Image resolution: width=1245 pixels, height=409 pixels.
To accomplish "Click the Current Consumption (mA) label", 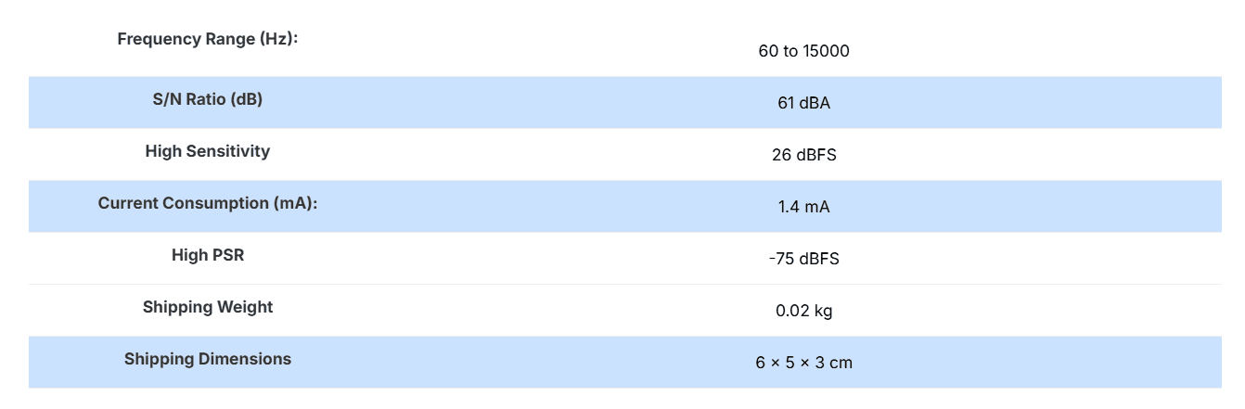I will 208,203.
